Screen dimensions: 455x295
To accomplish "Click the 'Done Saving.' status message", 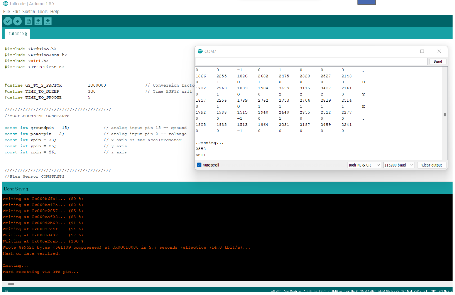I will click(x=16, y=189).
